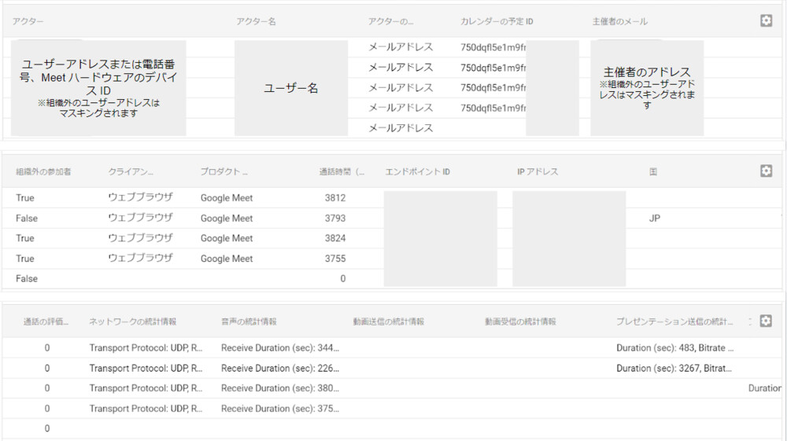The image size is (787, 441).
Task: Click the JP country cell
Action: pyautogui.click(x=655, y=219)
